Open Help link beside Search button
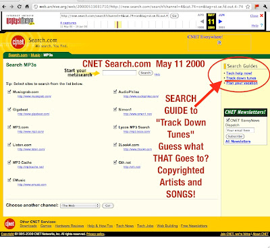 (157, 74)
